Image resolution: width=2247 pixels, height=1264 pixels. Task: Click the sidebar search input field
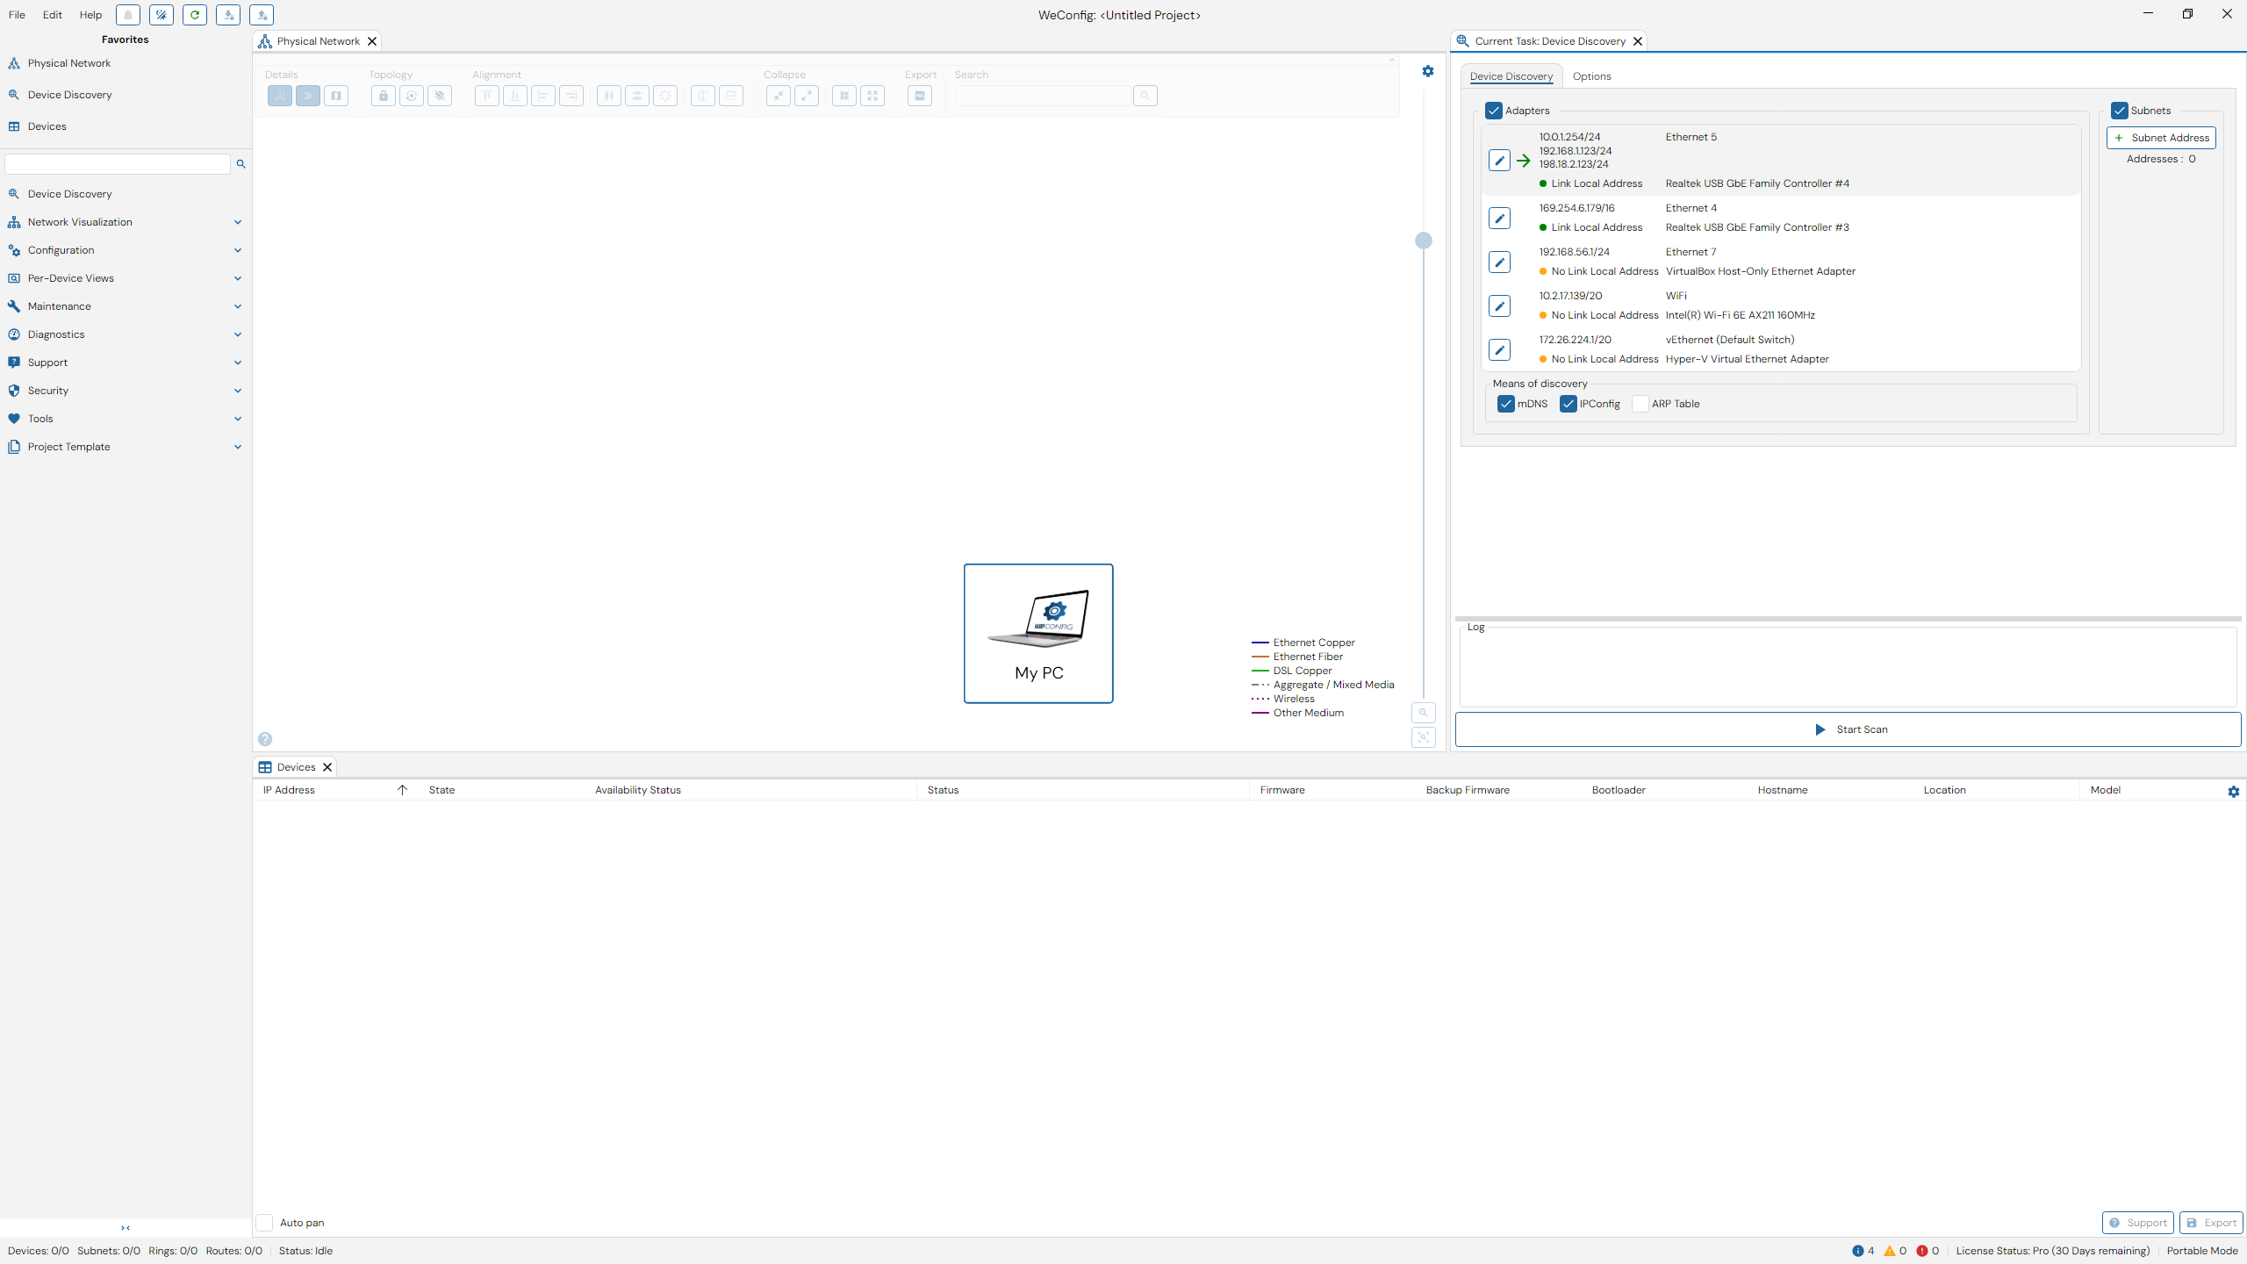(118, 164)
